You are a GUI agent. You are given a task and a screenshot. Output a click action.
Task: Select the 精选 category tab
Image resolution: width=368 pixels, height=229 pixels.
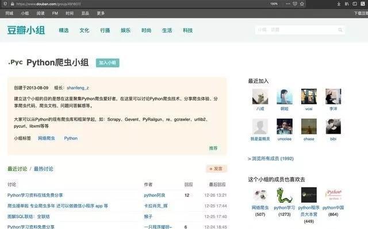coord(64,30)
